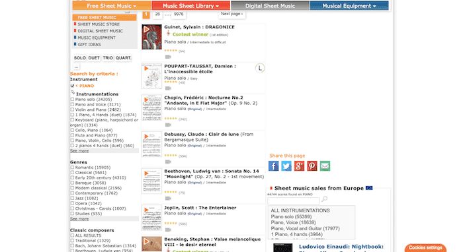Open Guinet, Sylvain : DRAGONICE title
This screenshot has width=463, height=252.
[199, 27]
